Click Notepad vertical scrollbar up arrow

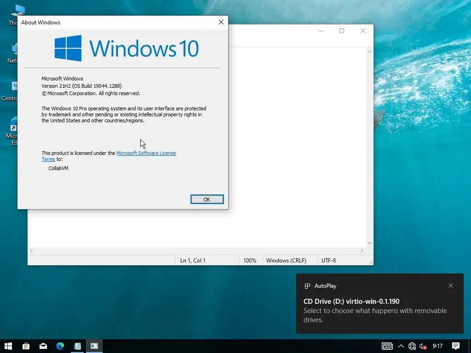369,51
